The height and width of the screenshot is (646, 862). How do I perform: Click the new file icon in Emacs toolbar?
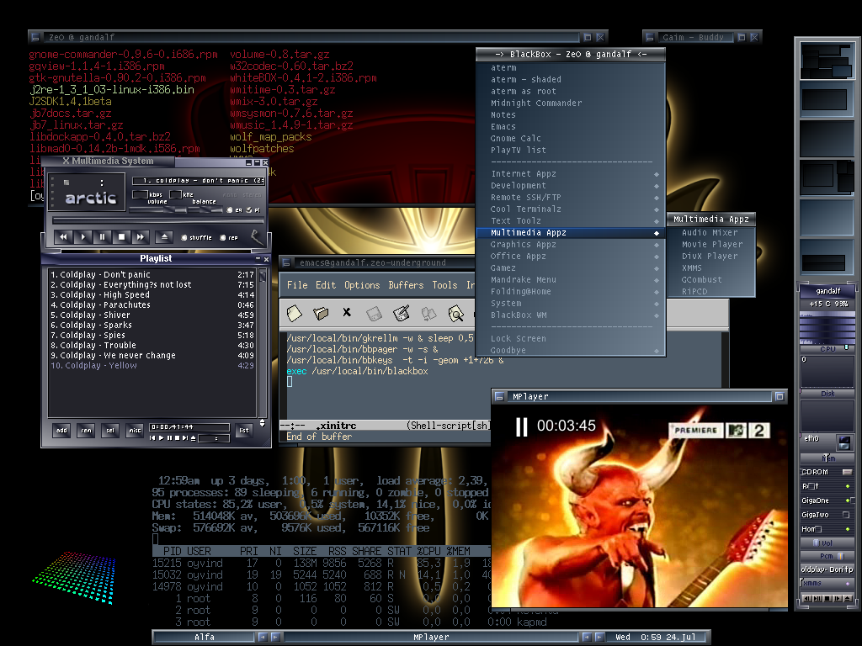click(294, 313)
